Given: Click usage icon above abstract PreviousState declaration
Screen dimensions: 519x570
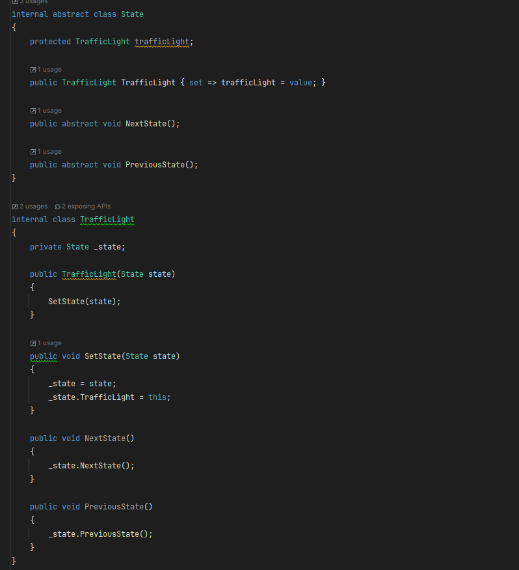Looking at the screenshot, I should click(x=33, y=152).
